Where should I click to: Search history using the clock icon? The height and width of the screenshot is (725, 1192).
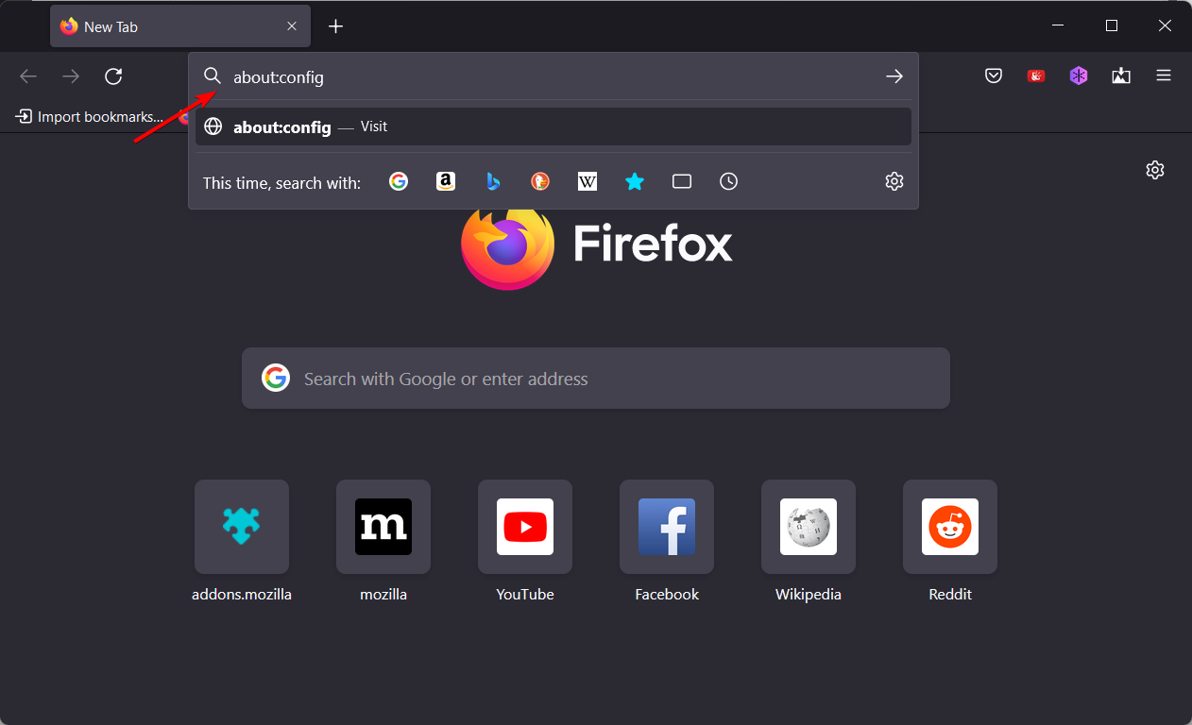(x=729, y=181)
